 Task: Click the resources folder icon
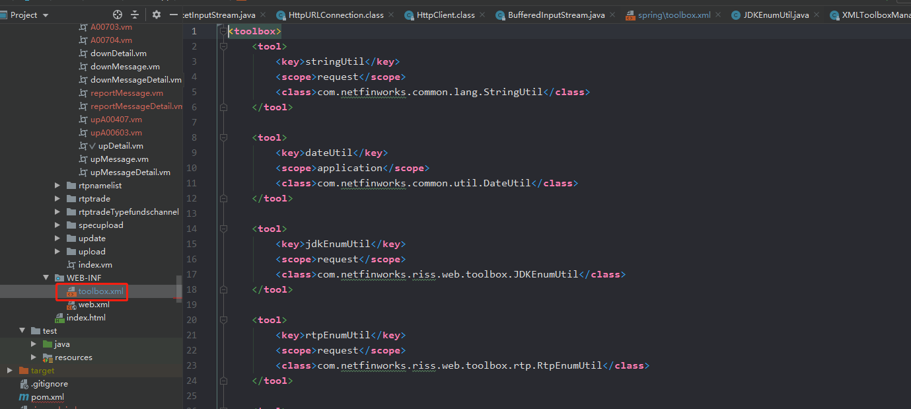(48, 357)
